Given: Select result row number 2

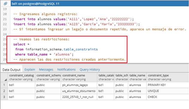Looking at the screenshot, I should [x=4, y=91].
